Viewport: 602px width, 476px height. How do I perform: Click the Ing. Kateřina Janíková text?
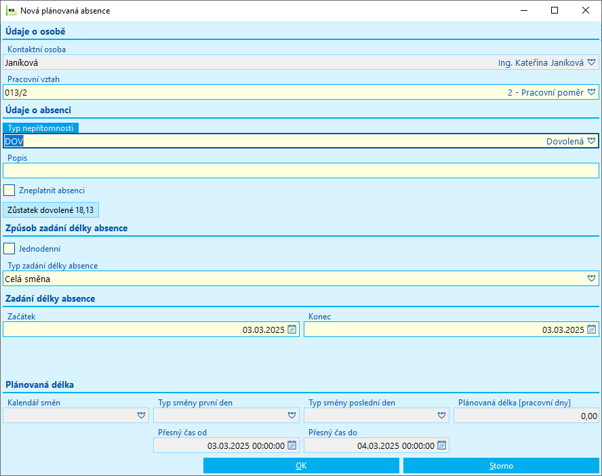click(x=540, y=62)
